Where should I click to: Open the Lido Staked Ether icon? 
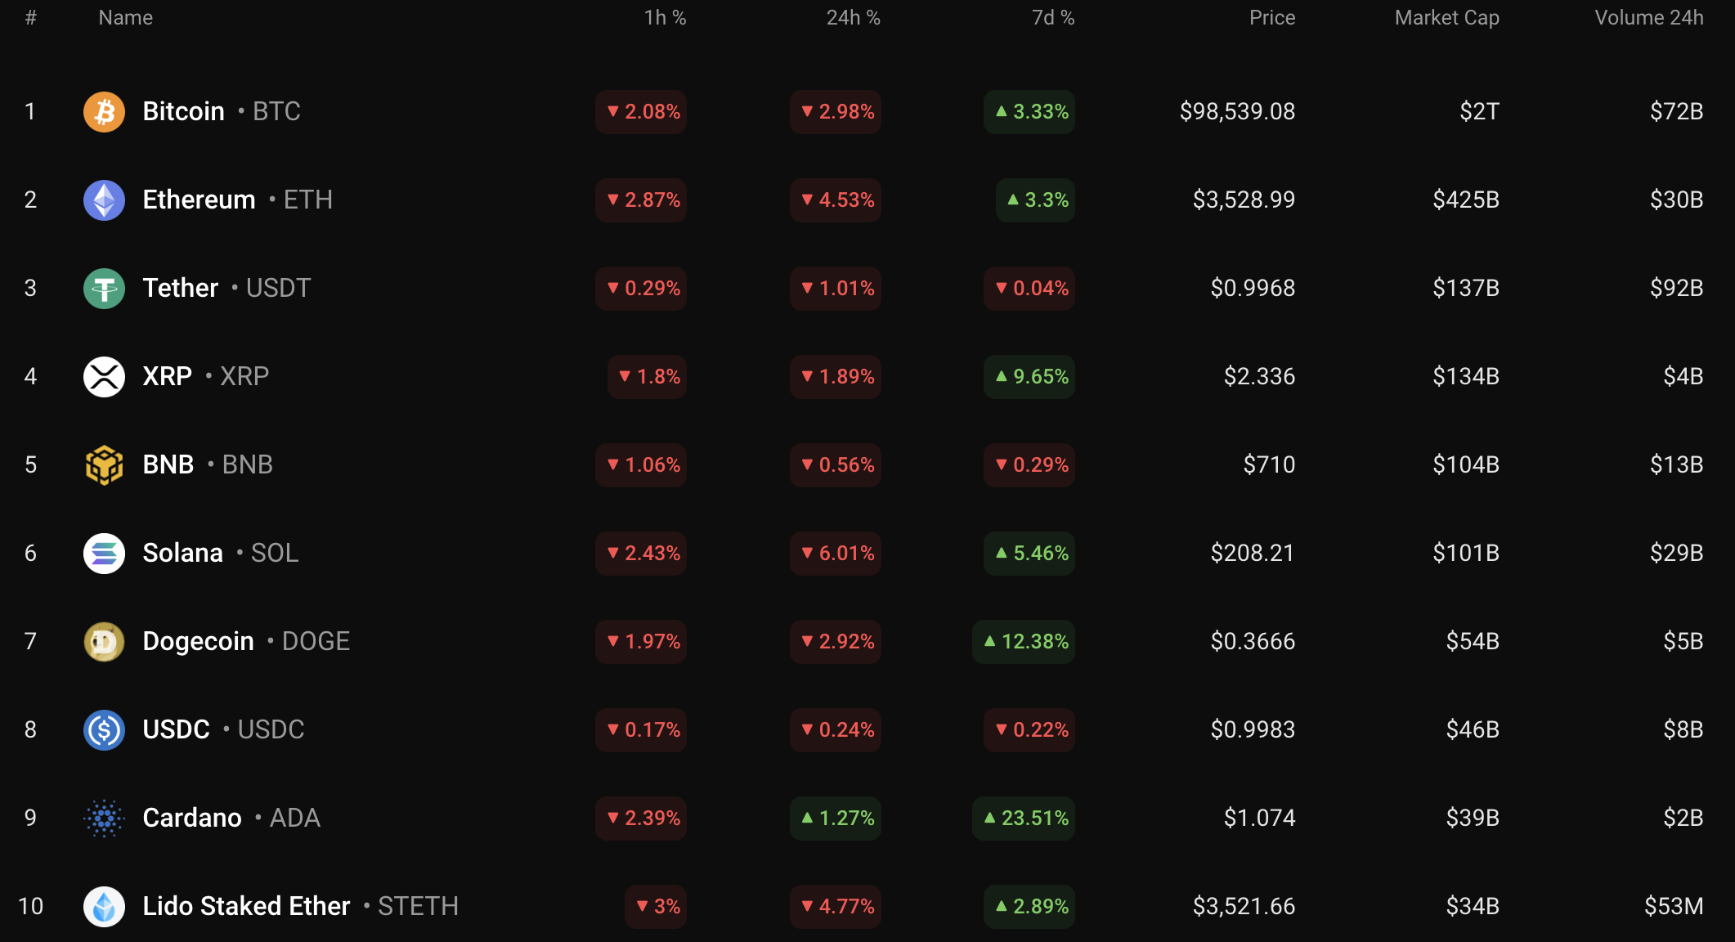coord(104,907)
